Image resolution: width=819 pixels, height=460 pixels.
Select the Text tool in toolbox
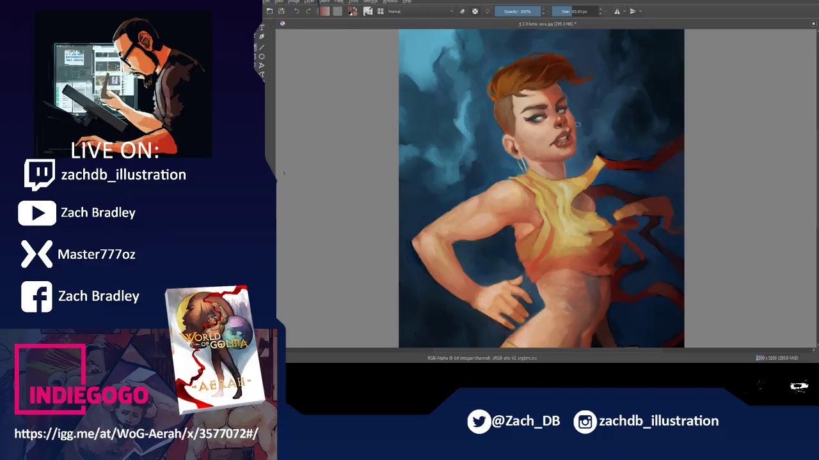coord(262,27)
